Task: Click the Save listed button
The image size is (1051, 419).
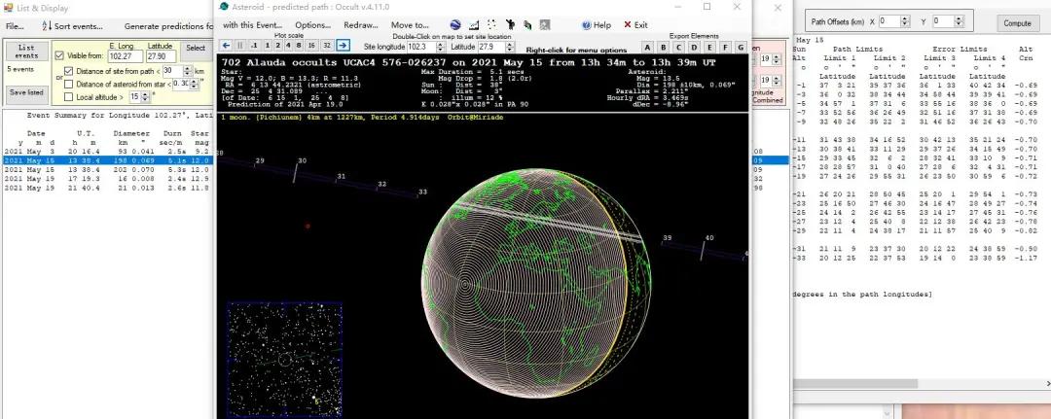Action: [27, 93]
